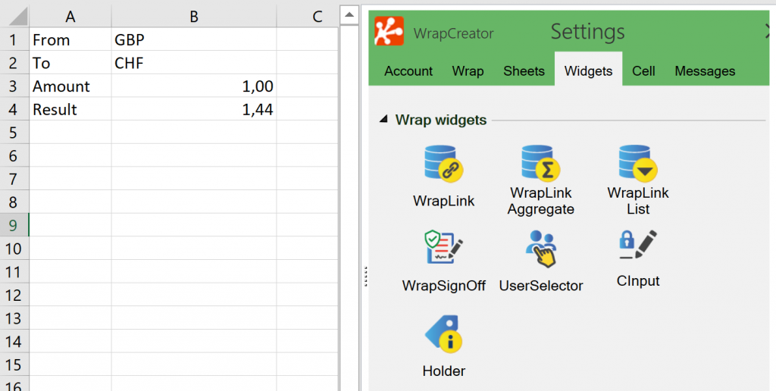
Task: Click the select-all corner of the sheet
Action: click(x=15, y=17)
